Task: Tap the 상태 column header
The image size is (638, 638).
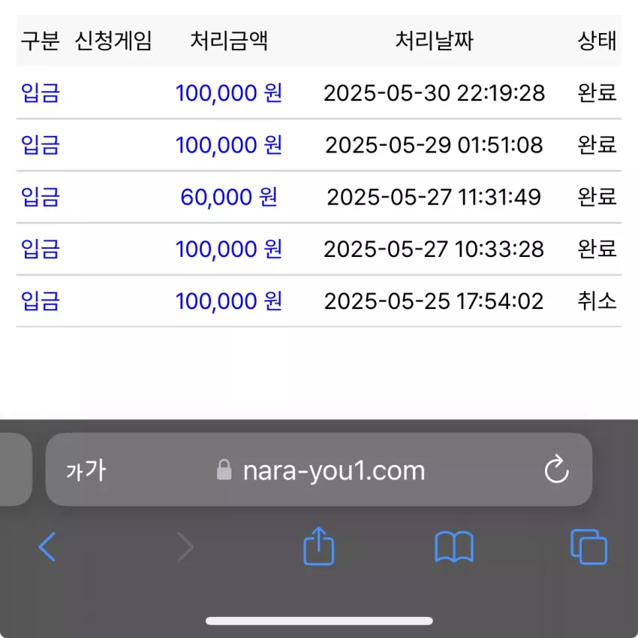Action: pyautogui.click(x=597, y=41)
